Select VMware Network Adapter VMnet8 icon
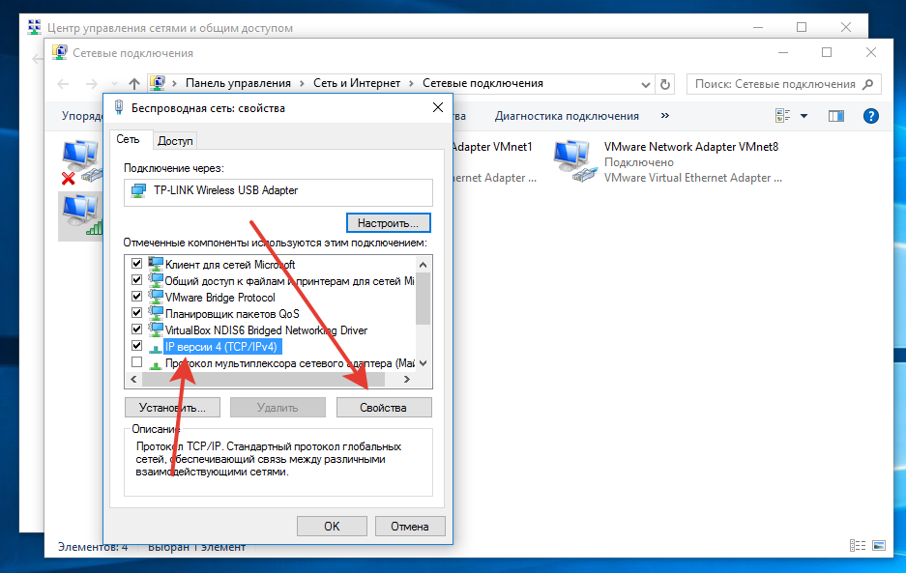Screen dimensions: 906x573 pyautogui.click(x=575, y=161)
